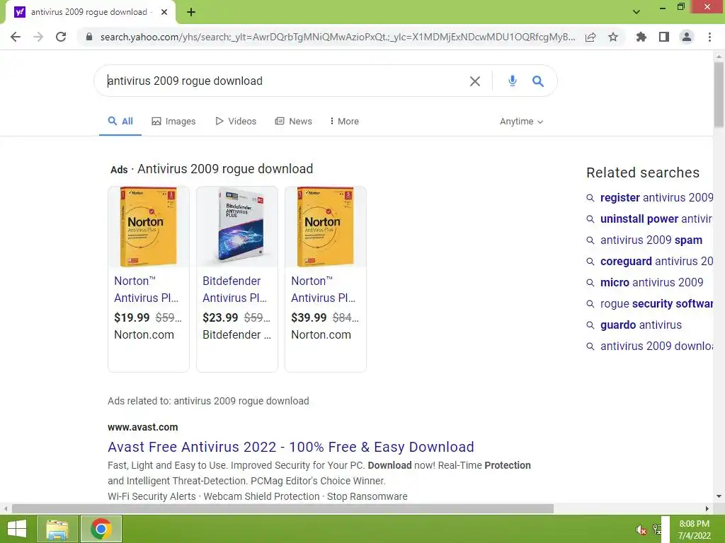Open the side panel icon

(664, 37)
